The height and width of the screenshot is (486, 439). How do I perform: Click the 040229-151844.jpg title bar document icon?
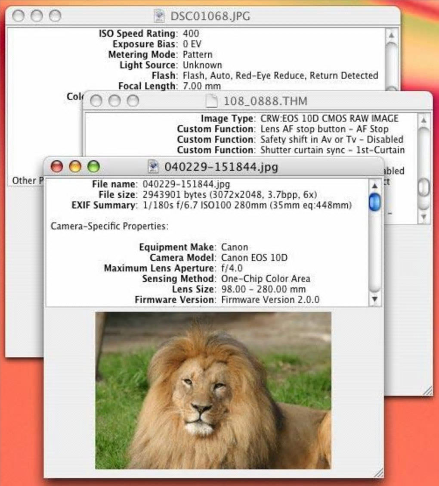pos(153,167)
